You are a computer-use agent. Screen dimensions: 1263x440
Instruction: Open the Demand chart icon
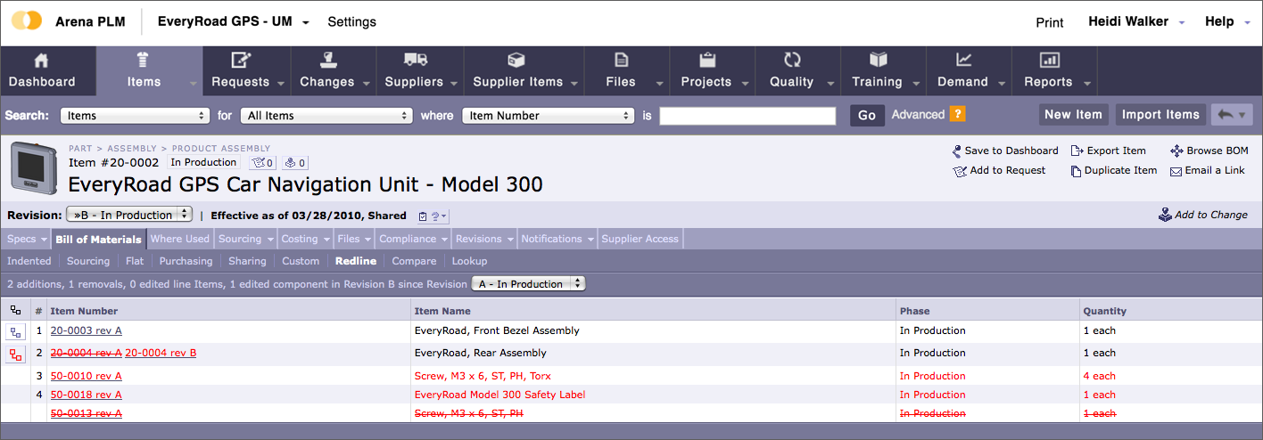[963, 61]
